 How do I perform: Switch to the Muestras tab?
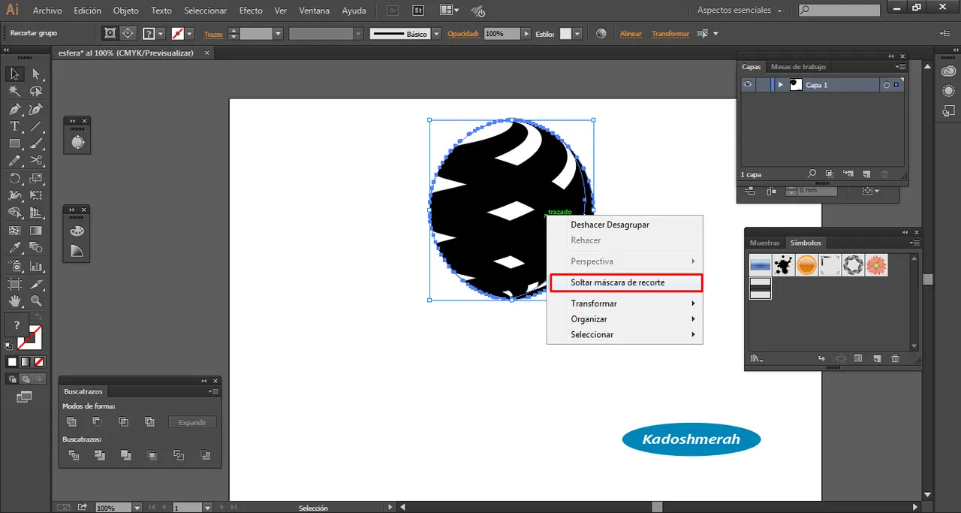(764, 243)
